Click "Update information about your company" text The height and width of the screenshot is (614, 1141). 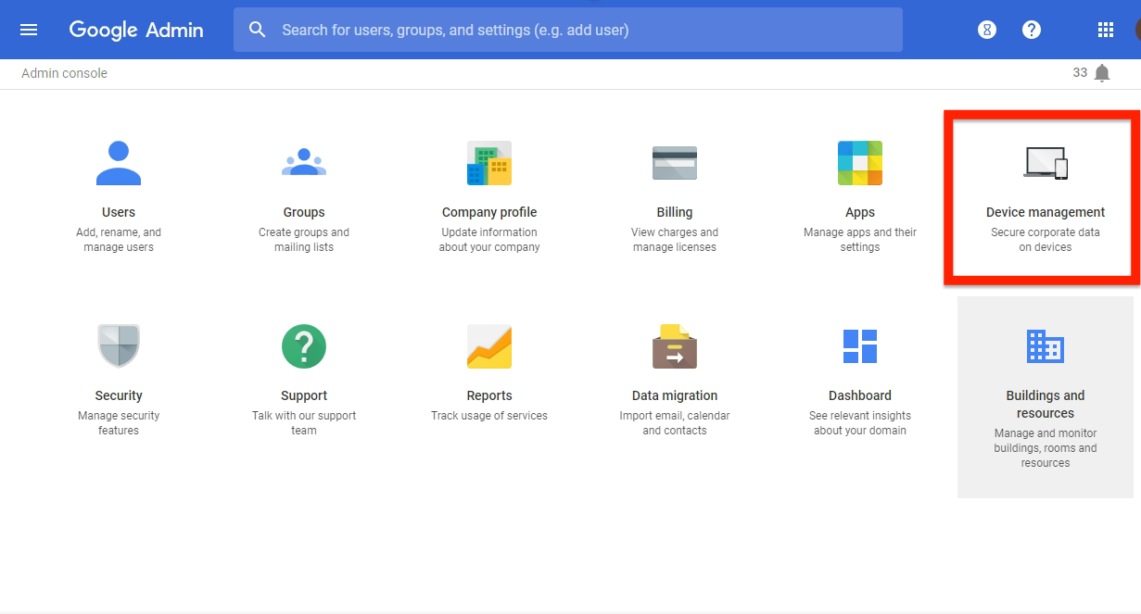point(489,240)
